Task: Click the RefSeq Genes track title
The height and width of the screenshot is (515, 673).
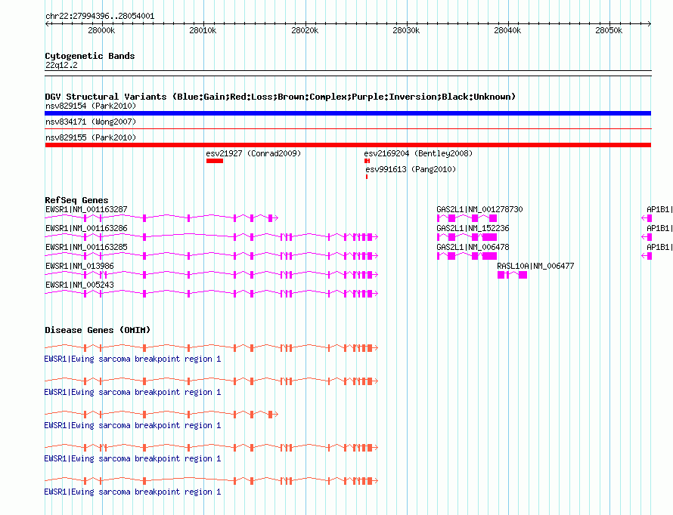Action: click(x=76, y=200)
